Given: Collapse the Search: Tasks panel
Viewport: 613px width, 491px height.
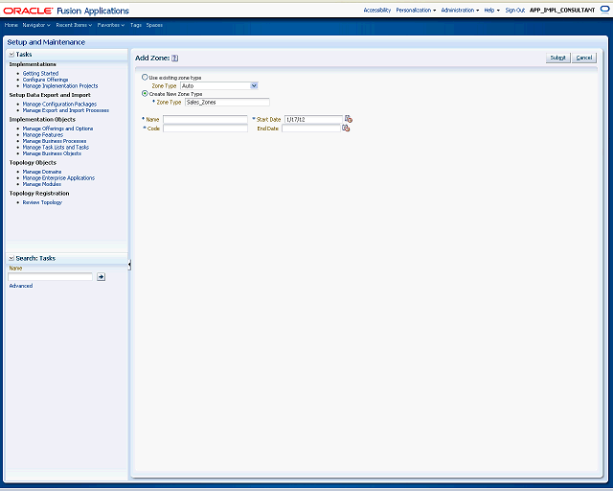Looking at the screenshot, I should [x=11, y=258].
